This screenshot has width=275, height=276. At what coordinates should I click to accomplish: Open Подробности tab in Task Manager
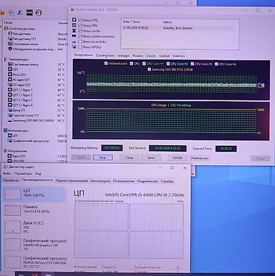147,182
